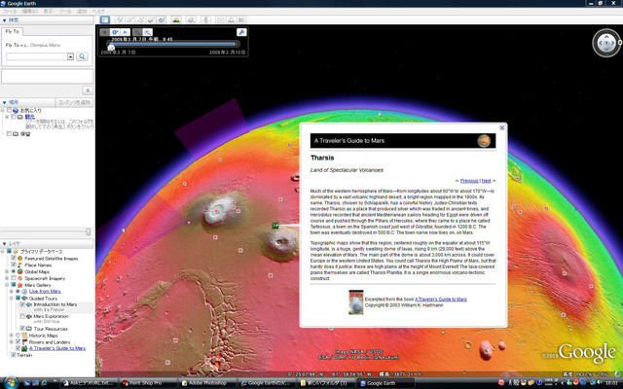623x389 pixels.
Task: Open time slider options wrench icon
Action: tap(241, 32)
